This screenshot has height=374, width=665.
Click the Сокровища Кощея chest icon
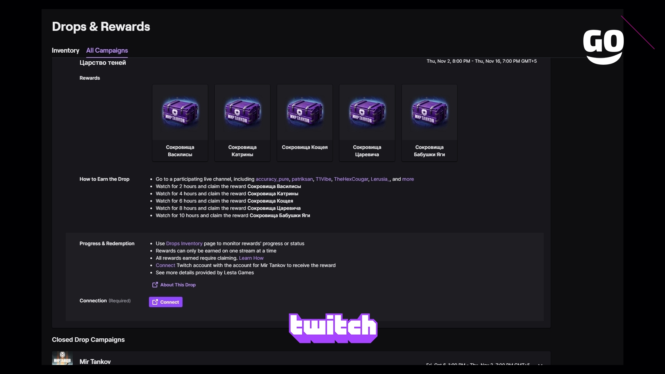tap(305, 112)
